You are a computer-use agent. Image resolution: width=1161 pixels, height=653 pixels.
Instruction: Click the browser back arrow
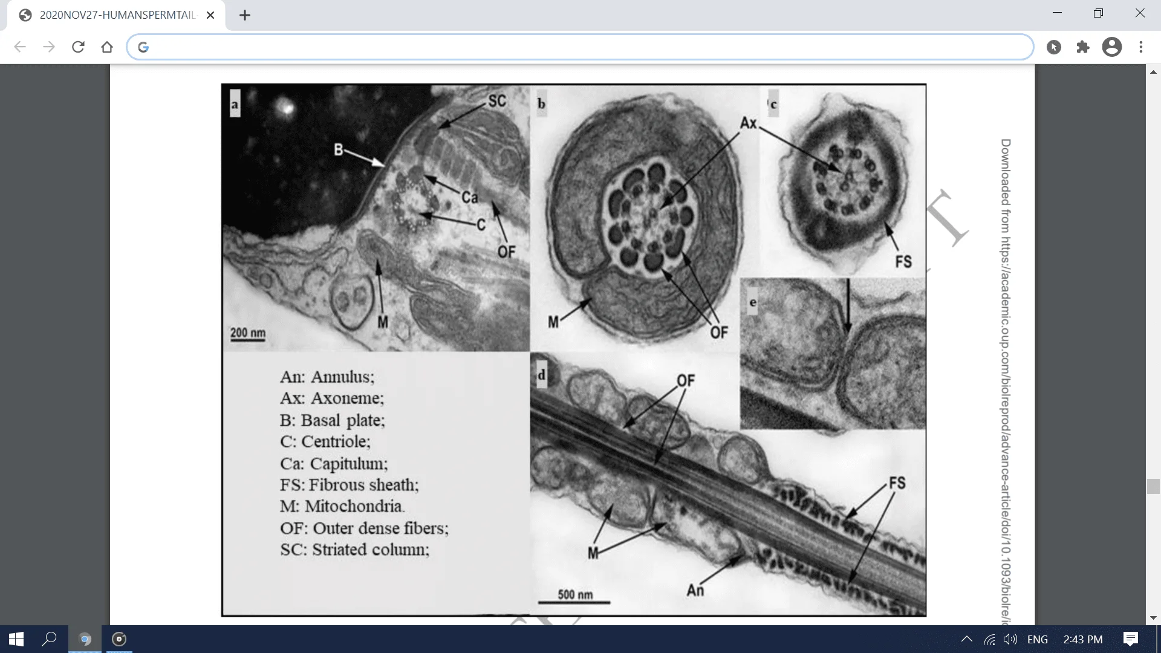tap(20, 47)
